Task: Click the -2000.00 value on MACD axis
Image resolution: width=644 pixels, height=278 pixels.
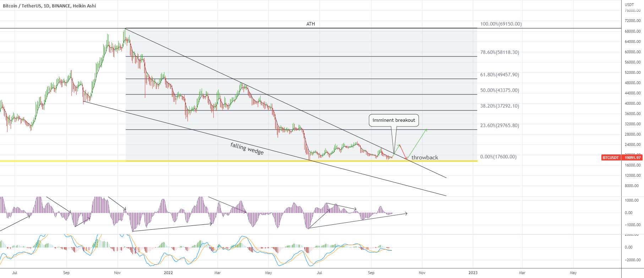Action: [632, 260]
